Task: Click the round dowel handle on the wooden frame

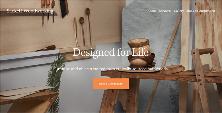Action: [x=206, y=51]
